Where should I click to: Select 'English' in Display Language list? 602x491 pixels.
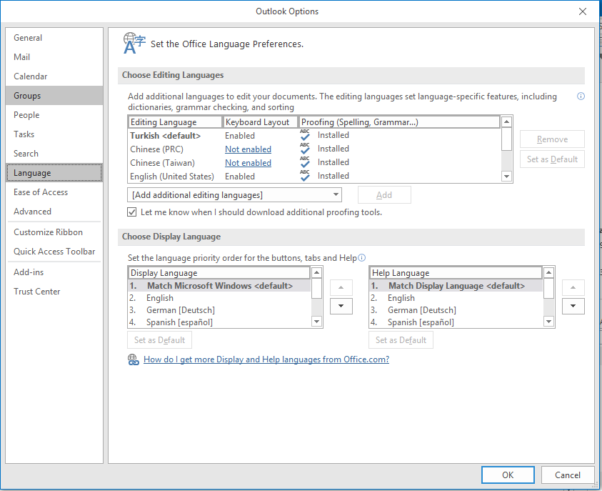(x=219, y=298)
